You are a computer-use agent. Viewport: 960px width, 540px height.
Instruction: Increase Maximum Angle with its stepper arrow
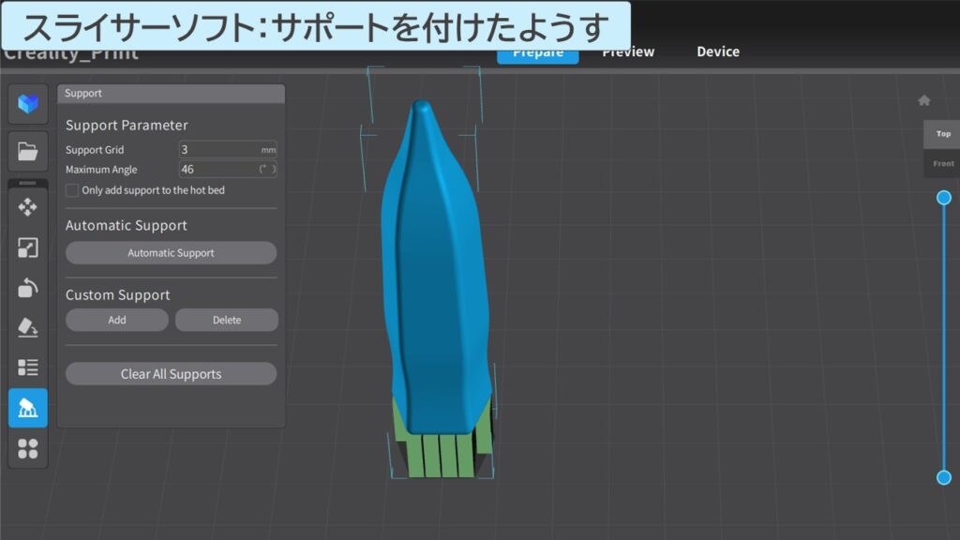point(272,166)
